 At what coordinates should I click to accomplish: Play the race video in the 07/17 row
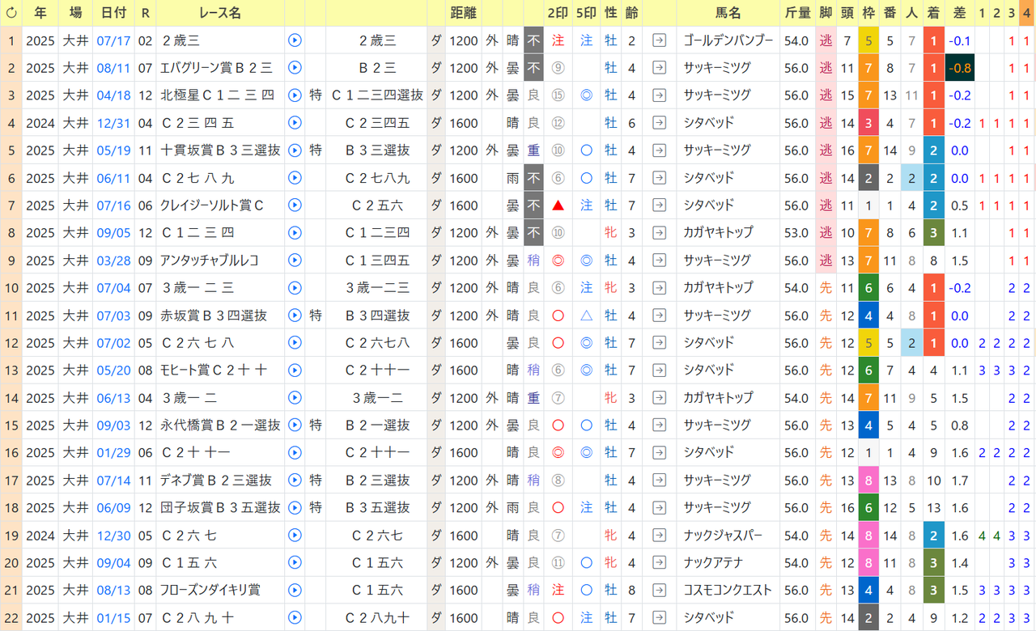click(x=295, y=40)
